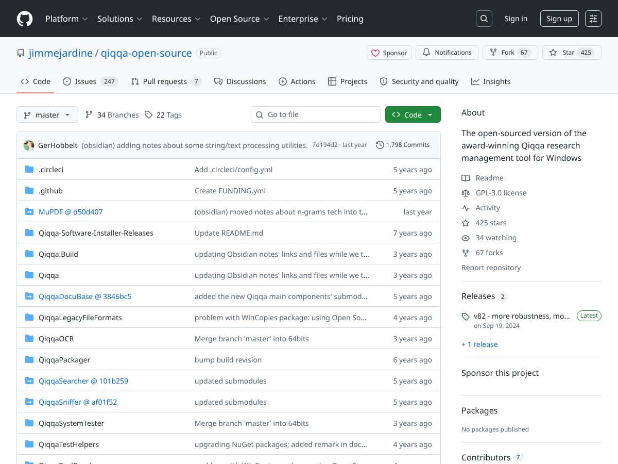
Task: Open the 1,798 Commits history
Action: coord(403,145)
